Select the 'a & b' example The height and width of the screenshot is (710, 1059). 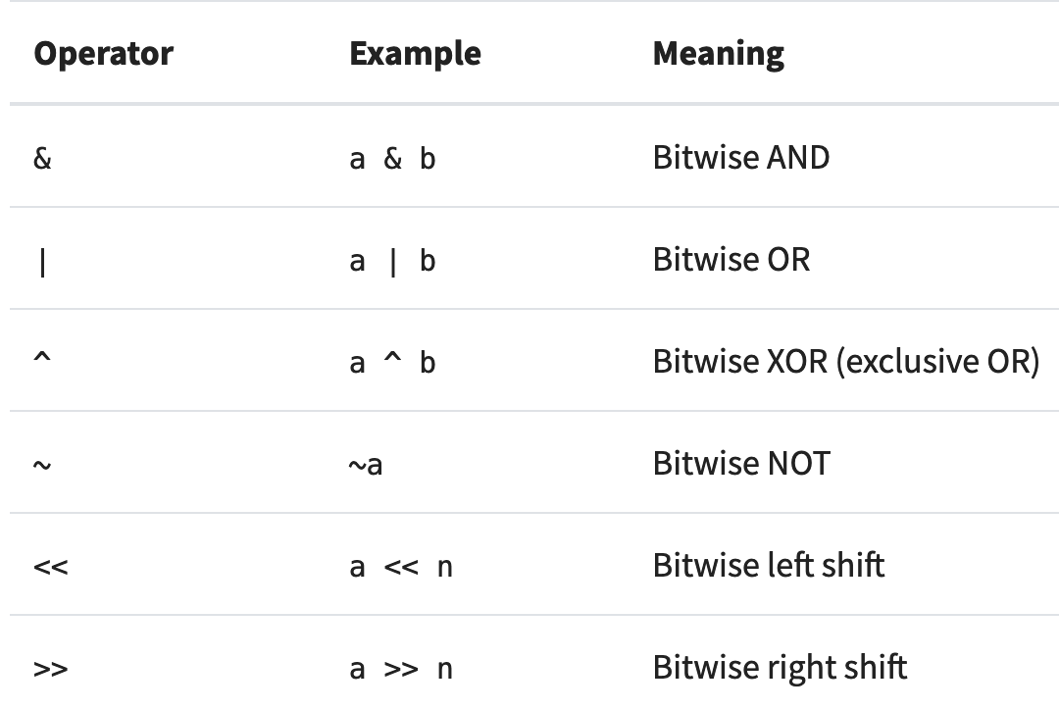coord(392,159)
